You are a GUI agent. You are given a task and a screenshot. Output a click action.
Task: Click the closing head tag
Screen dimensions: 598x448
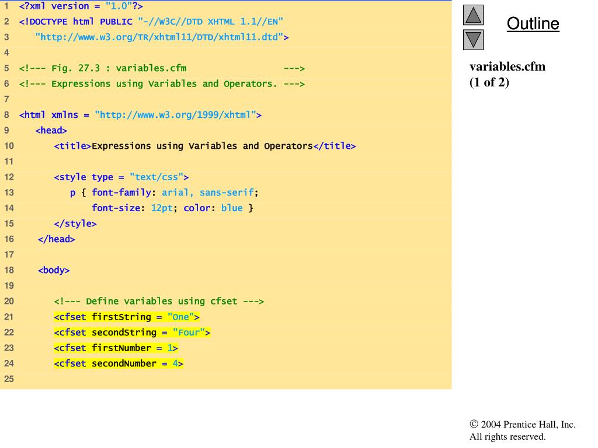tap(57, 239)
